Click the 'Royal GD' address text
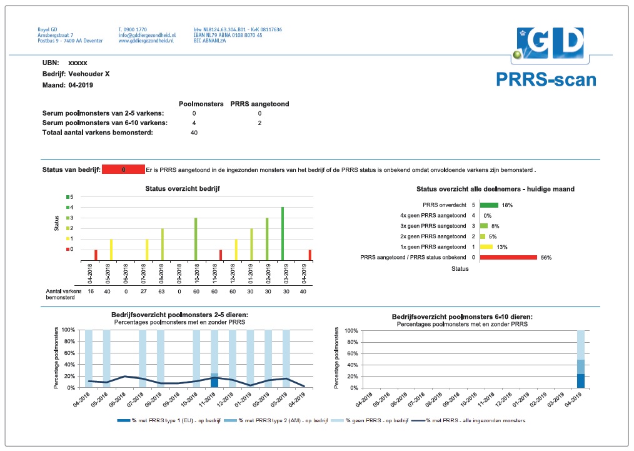Screen dimensions: 634x451 [x=48, y=29]
